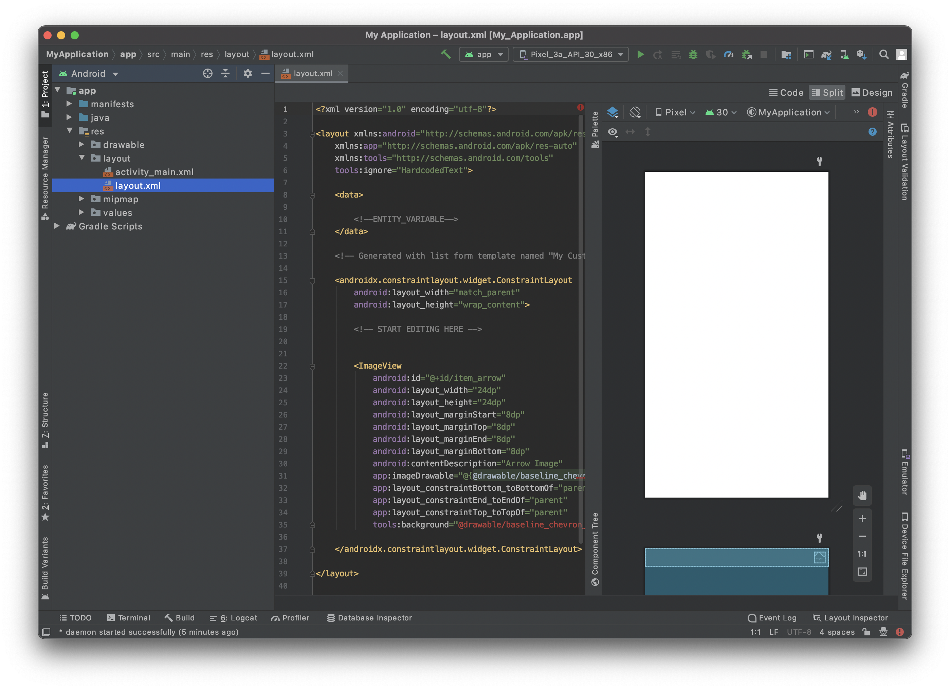The width and height of the screenshot is (950, 689).
Task: Open the Pixel device preview dropdown
Action: tap(675, 112)
